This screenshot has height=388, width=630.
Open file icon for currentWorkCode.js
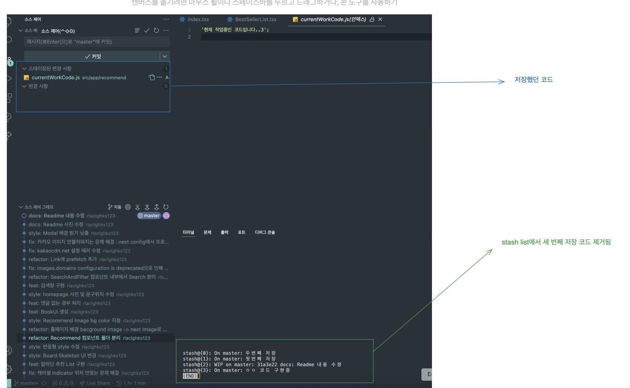[x=151, y=77]
